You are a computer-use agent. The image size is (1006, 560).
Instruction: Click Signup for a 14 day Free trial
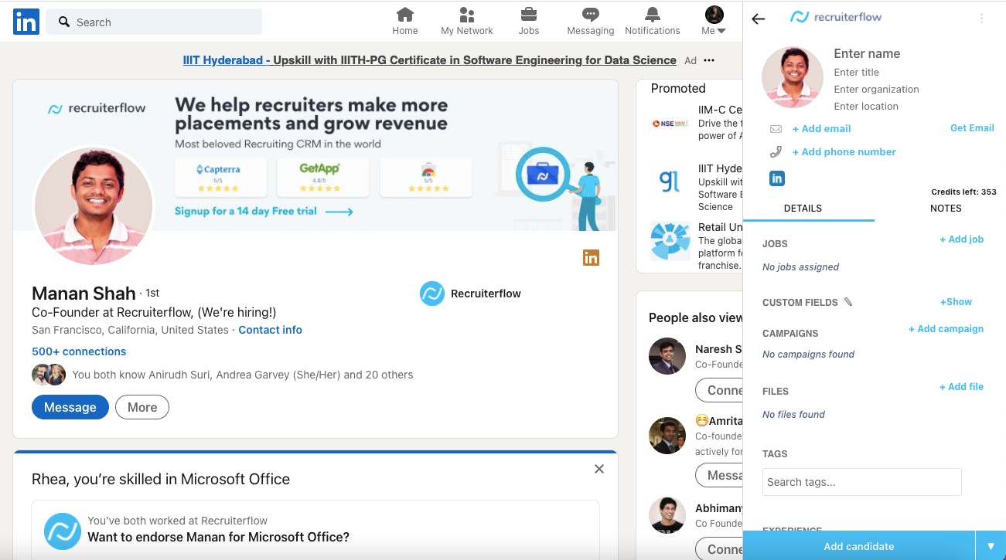coord(264,211)
